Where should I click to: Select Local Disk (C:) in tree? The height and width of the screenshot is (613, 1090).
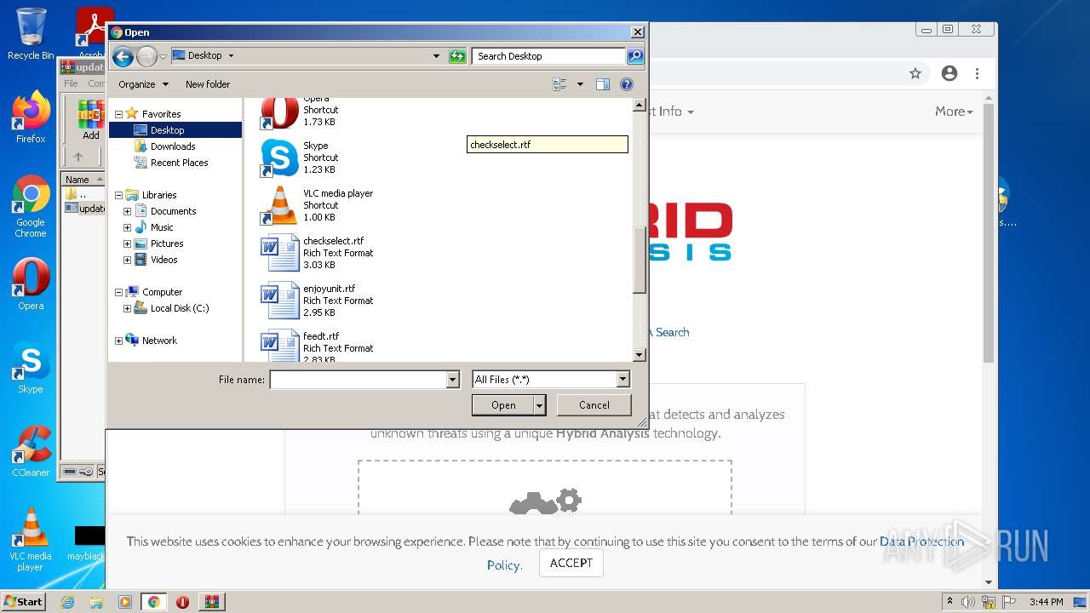(180, 308)
